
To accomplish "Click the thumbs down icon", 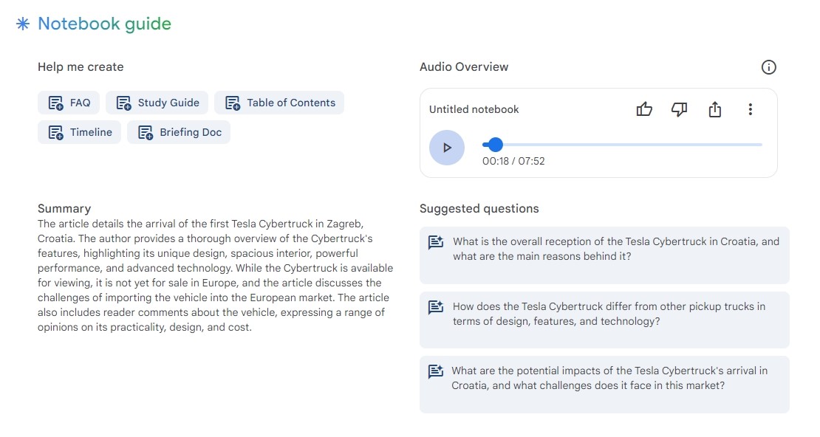I will tap(679, 109).
